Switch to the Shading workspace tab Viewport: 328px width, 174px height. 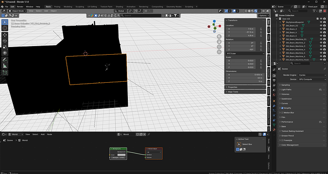119,7
